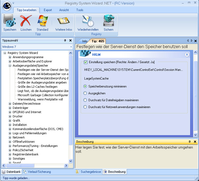199x181 pixels.
Task: Open the Ansicht ribbon tab
Action: tap(64, 10)
